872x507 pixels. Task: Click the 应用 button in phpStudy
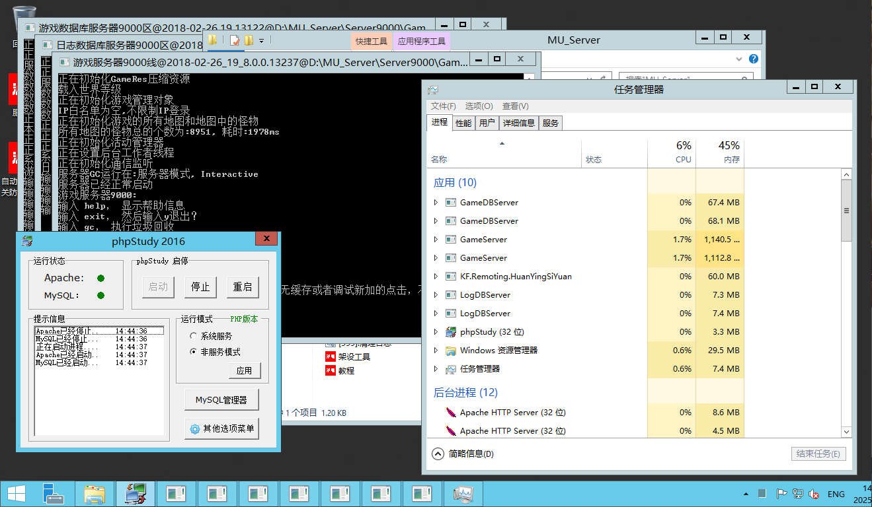pyautogui.click(x=244, y=370)
